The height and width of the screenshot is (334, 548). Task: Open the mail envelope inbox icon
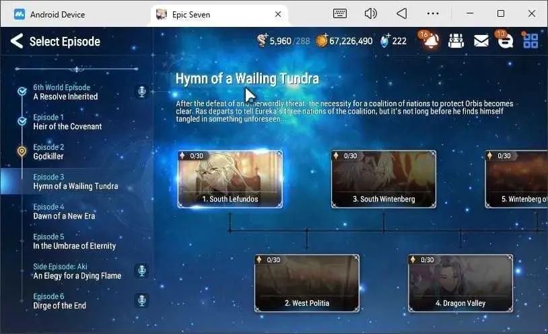tap(481, 41)
